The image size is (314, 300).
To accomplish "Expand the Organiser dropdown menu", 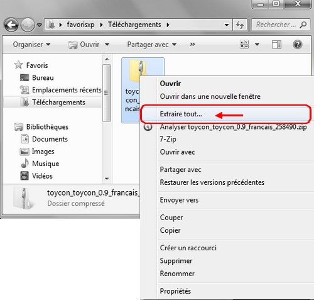I will point(31,45).
